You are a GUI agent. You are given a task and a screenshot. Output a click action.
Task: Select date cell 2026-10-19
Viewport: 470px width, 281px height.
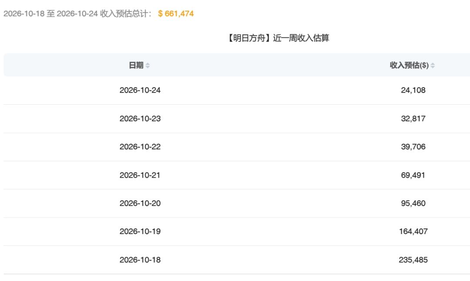(140, 231)
